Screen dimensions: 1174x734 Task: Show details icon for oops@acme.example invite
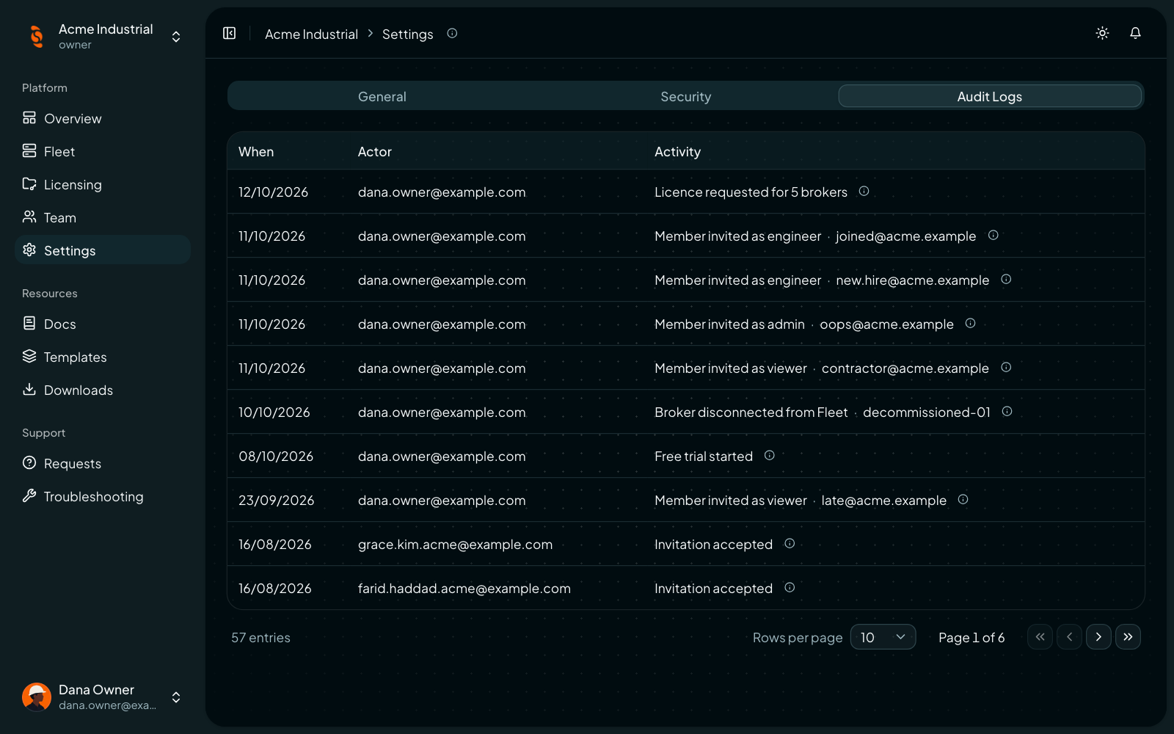tap(971, 323)
